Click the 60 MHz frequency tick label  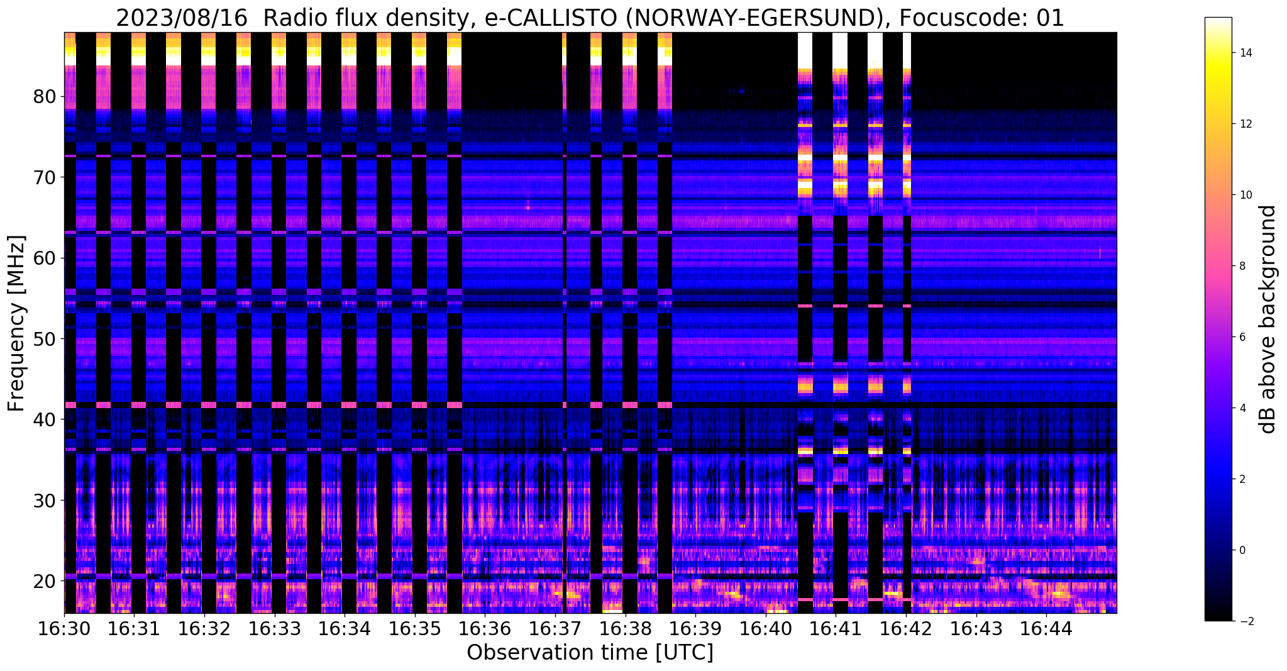45,258
